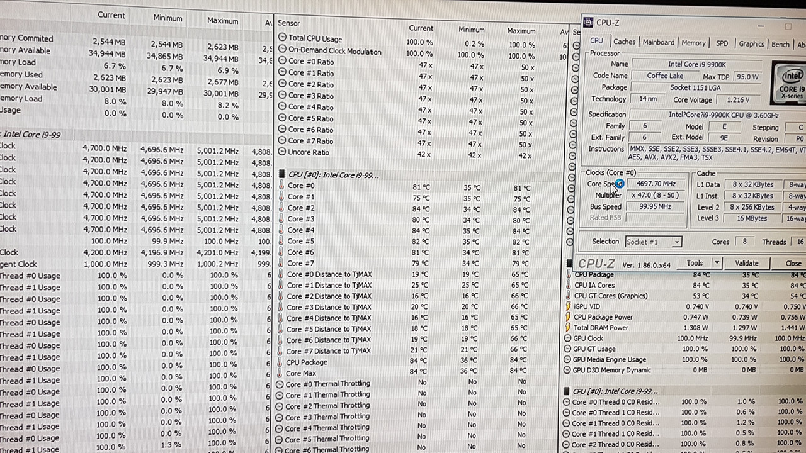The height and width of the screenshot is (453, 806).
Task: Click the Validate button in CPU-Z
Action: (746, 263)
